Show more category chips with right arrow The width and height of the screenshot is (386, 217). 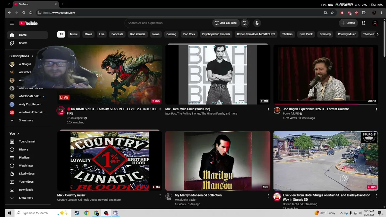point(377,34)
